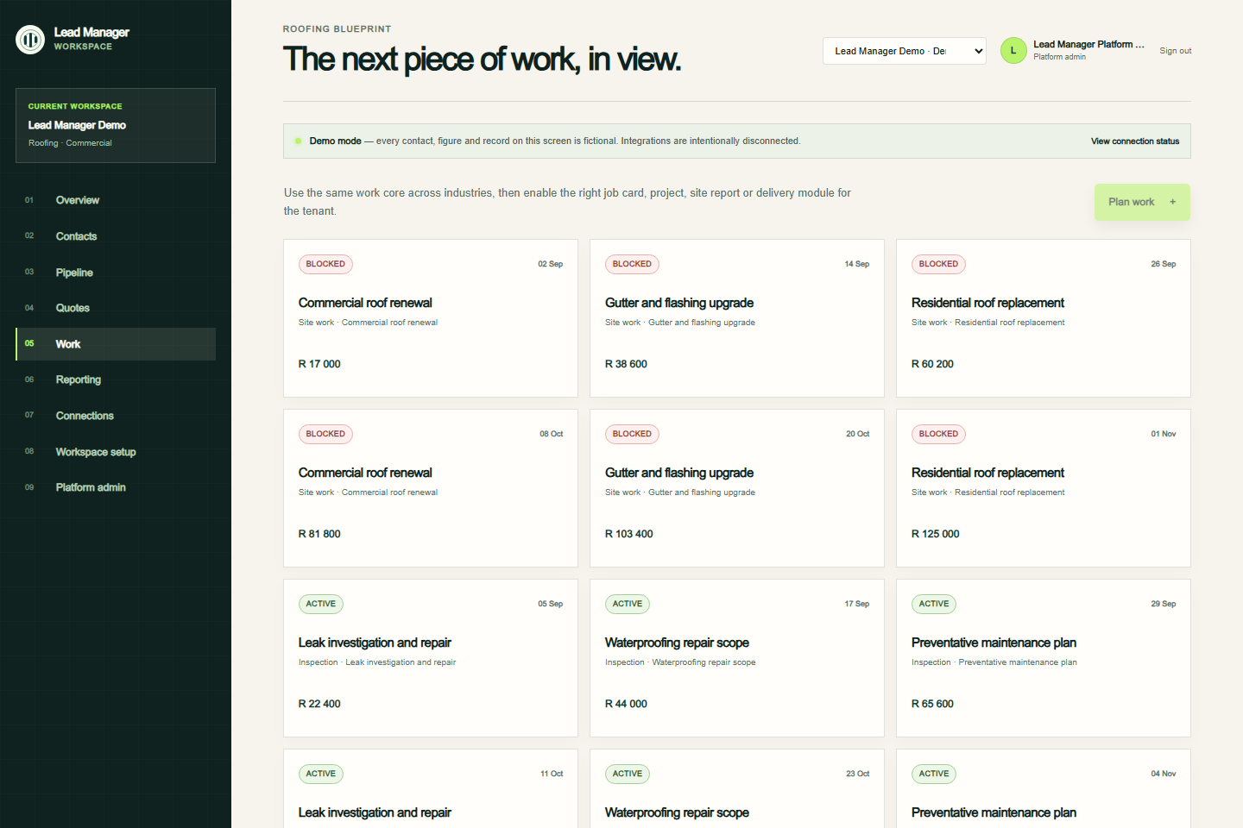This screenshot has height=828, width=1243.
Task: Click the Plan work button
Action: coord(1142,202)
